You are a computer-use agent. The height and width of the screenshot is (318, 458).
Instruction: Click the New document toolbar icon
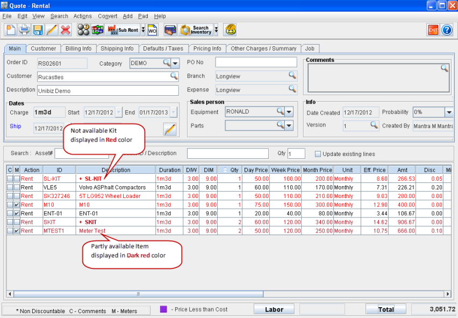point(11,30)
